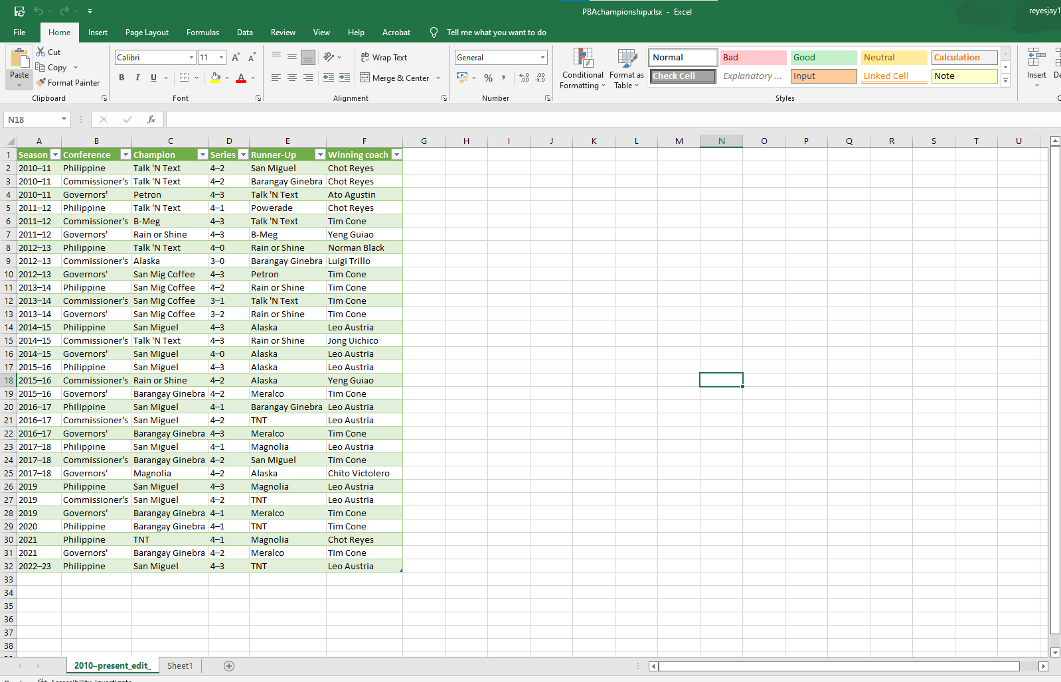The image size is (1061, 682).
Task: Apply Percent Style to cell
Action: click(x=489, y=78)
